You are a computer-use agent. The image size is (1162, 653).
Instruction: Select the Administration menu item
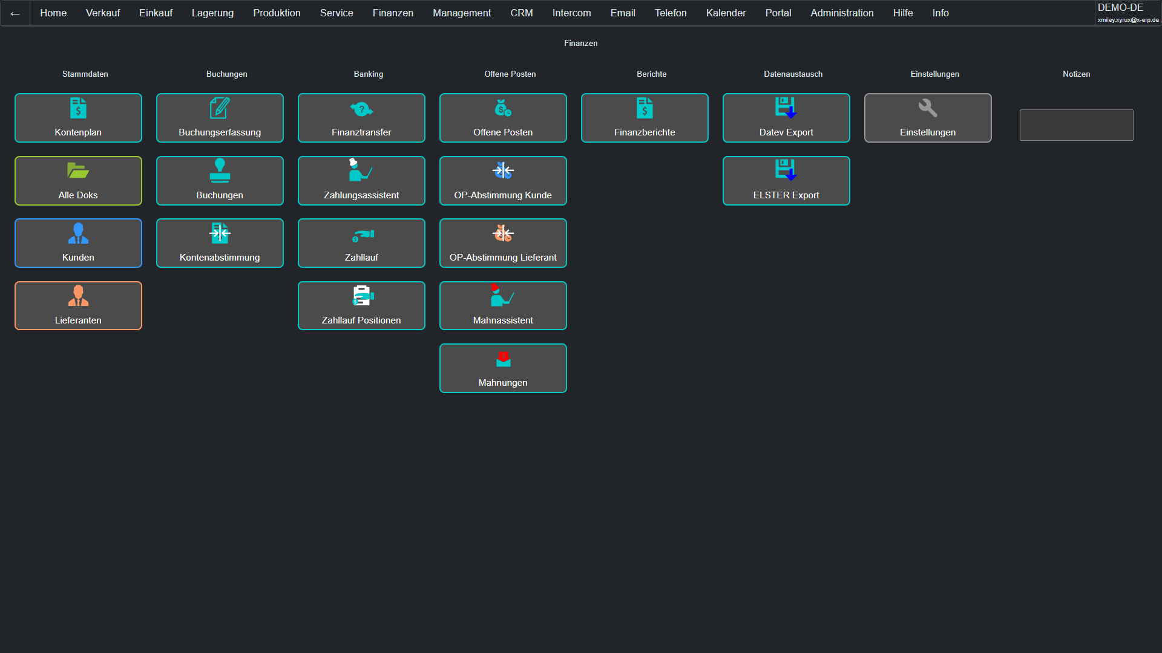[x=842, y=13]
